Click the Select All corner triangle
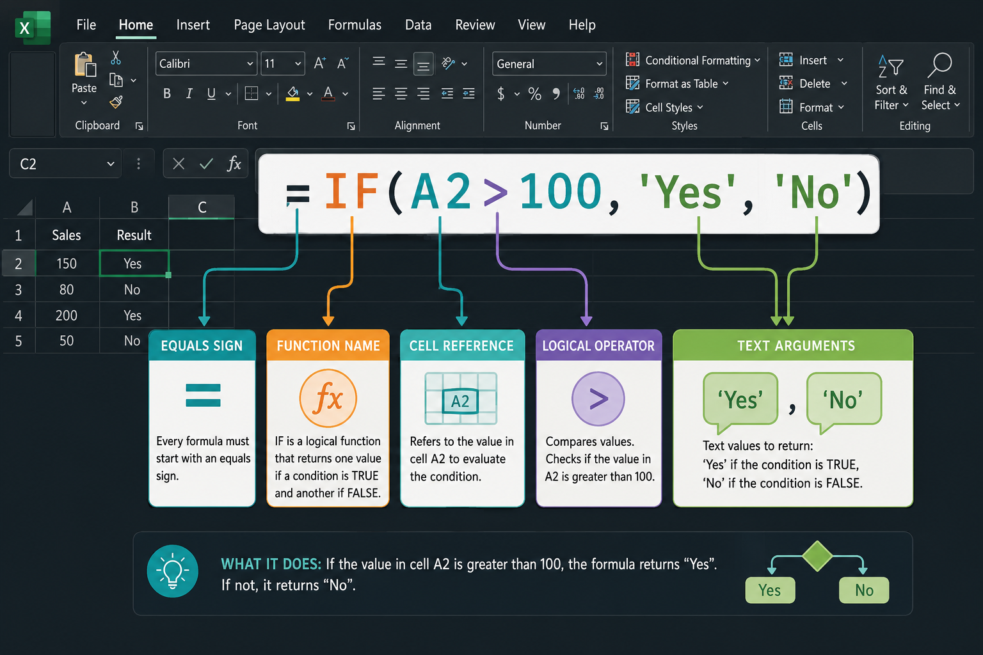 click(x=25, y=207)
